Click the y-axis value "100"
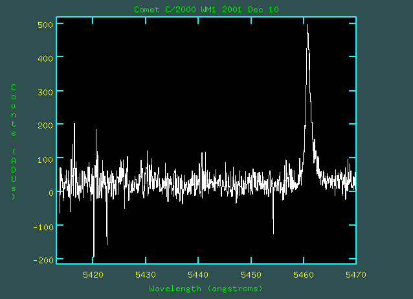The image size is (413, 299). click(45, 160)
